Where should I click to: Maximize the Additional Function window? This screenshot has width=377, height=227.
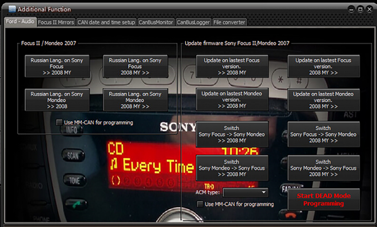(360, 9)
